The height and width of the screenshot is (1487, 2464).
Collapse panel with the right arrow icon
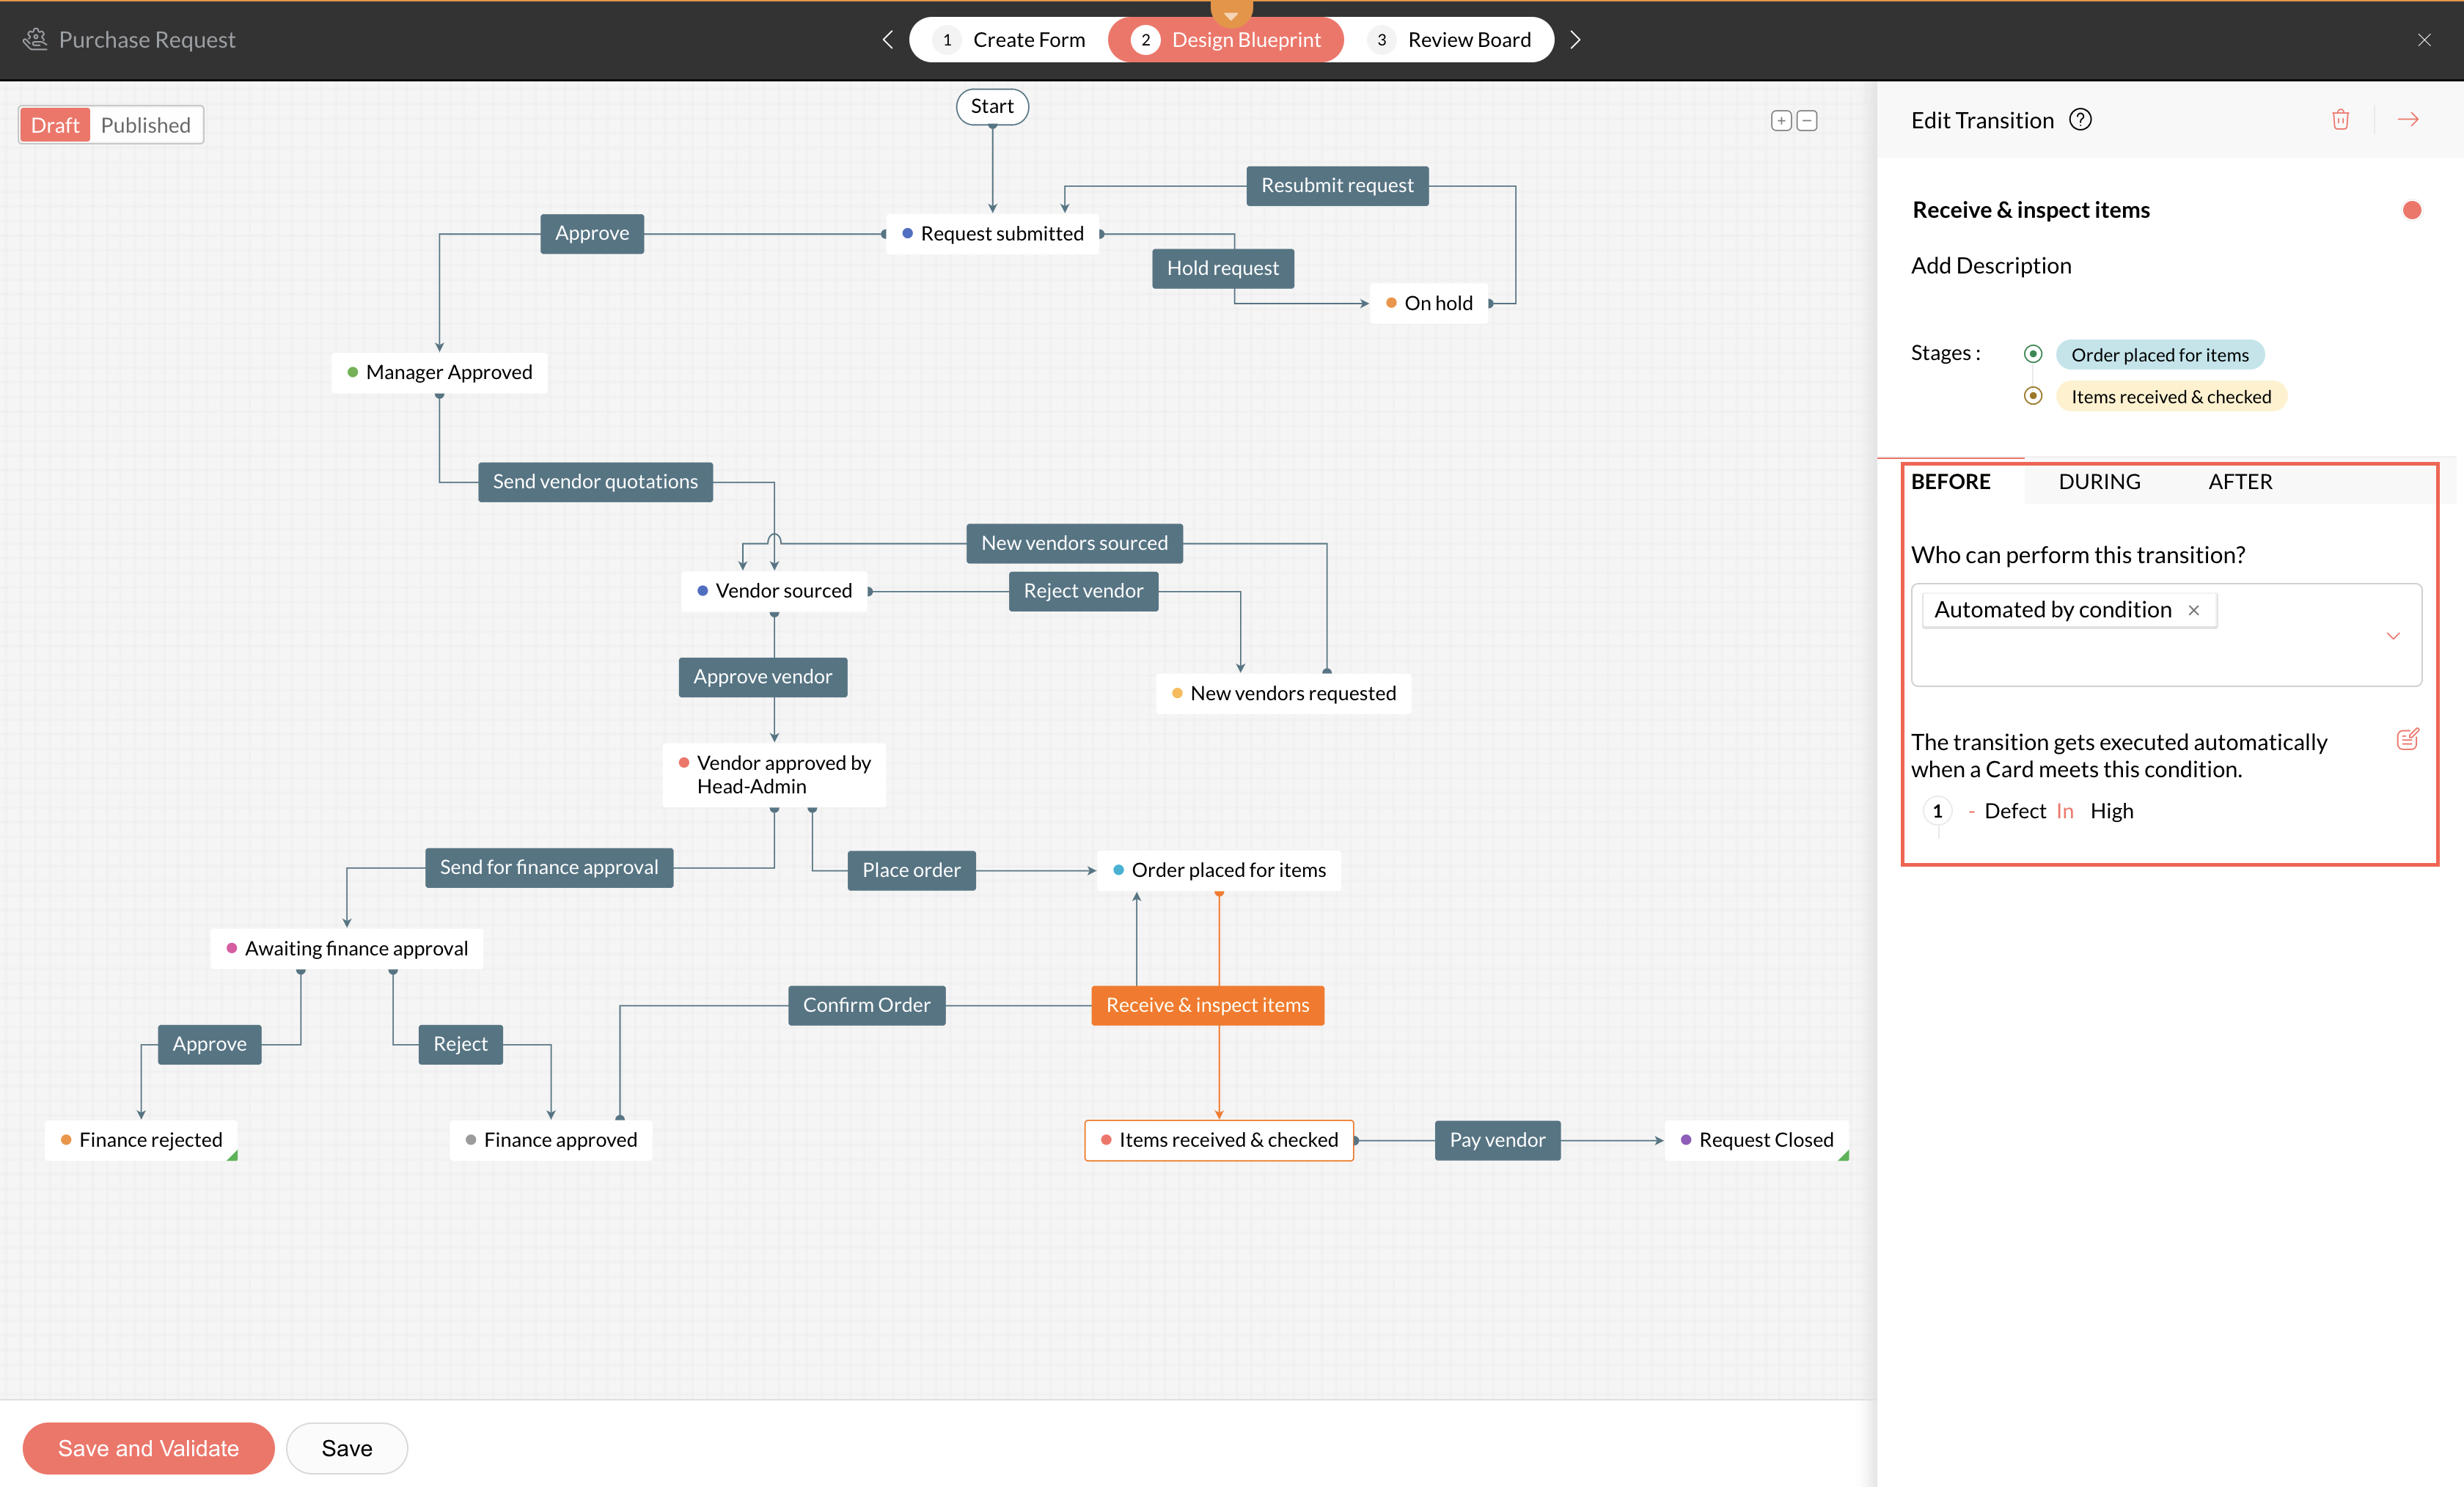tap(2408, 120)
